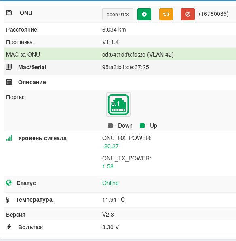236x241 pixels.
Task: Click the Online status text
Action: (x=110, y=183)
